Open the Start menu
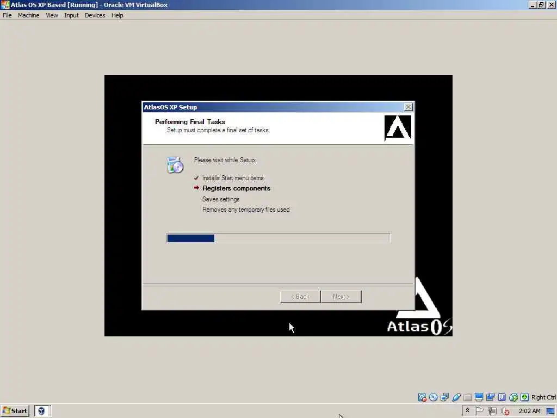The image size is (557, 418). [x=15, y=411]
